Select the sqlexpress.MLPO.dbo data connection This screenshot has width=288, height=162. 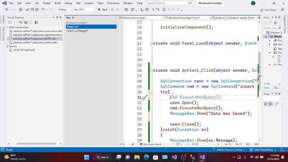[35, 39]
